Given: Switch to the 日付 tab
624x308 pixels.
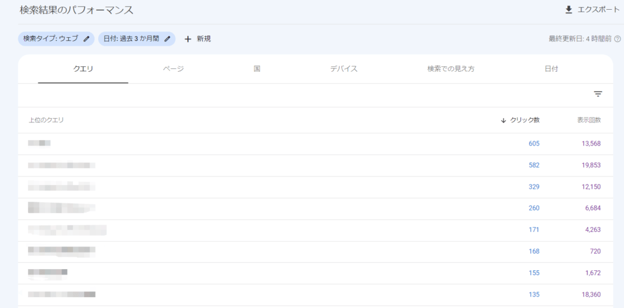Looking at the screenshot, I should click(x=551, y=69).
